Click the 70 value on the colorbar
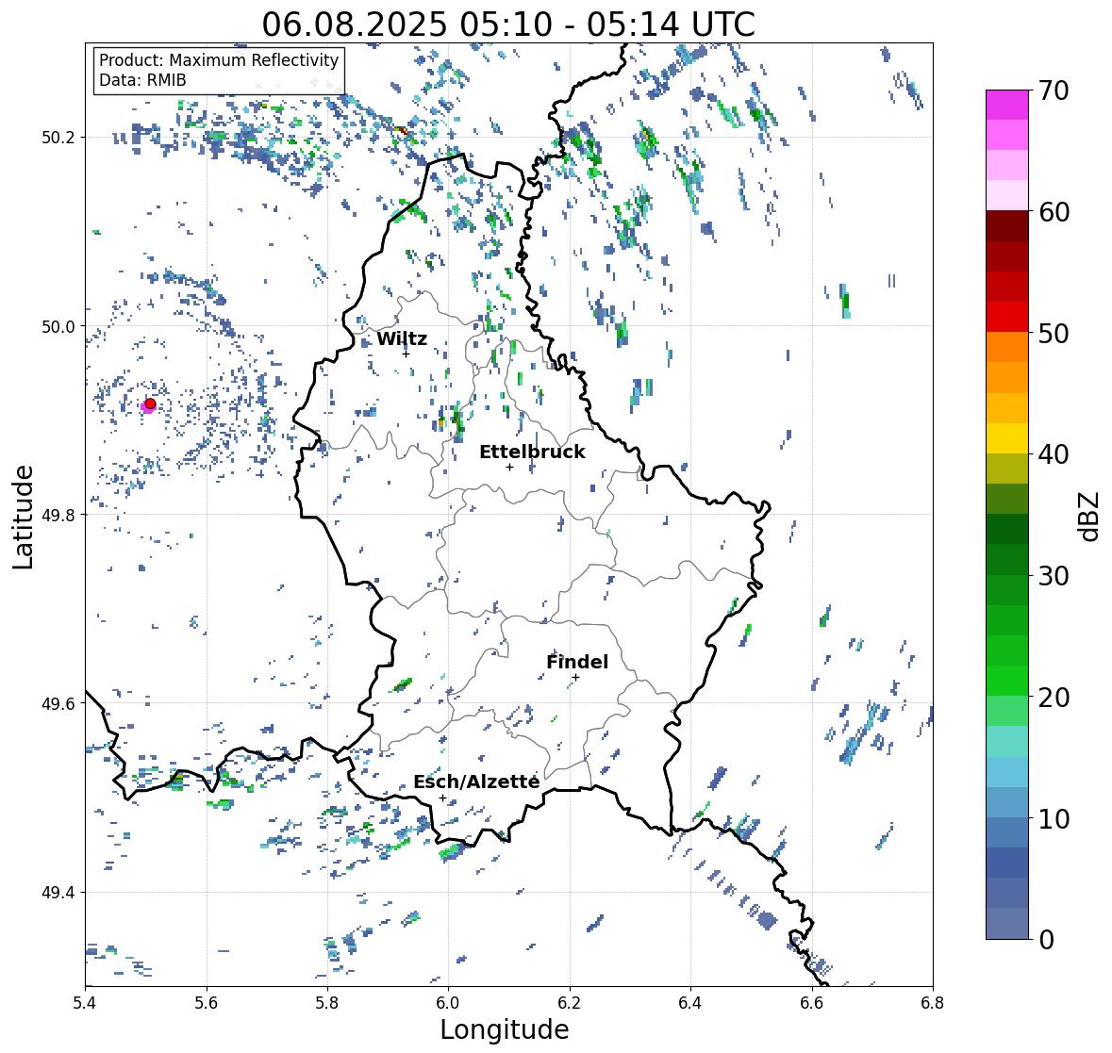Screen dimensions: 1112x1053 coord(1054,90)
